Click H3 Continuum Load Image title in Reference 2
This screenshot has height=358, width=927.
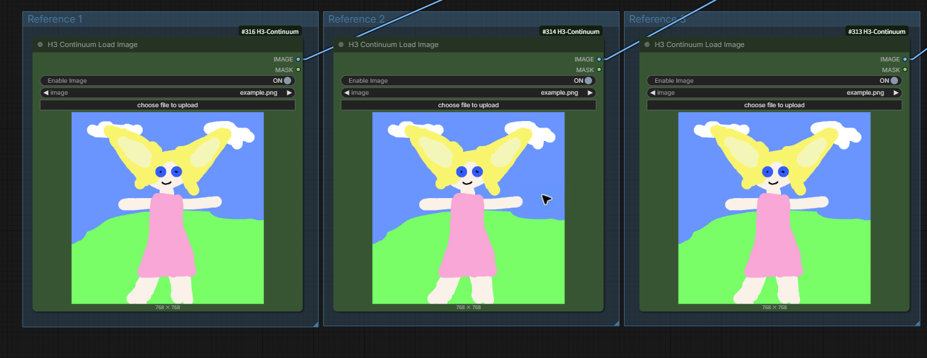pos(393,45)
